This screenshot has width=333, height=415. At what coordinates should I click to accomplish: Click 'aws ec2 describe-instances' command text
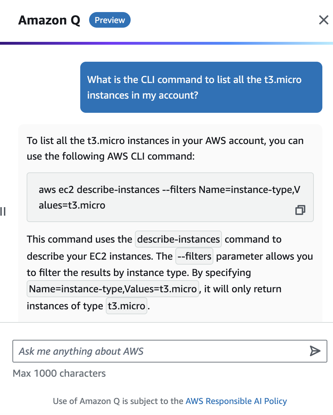point(99,190)
